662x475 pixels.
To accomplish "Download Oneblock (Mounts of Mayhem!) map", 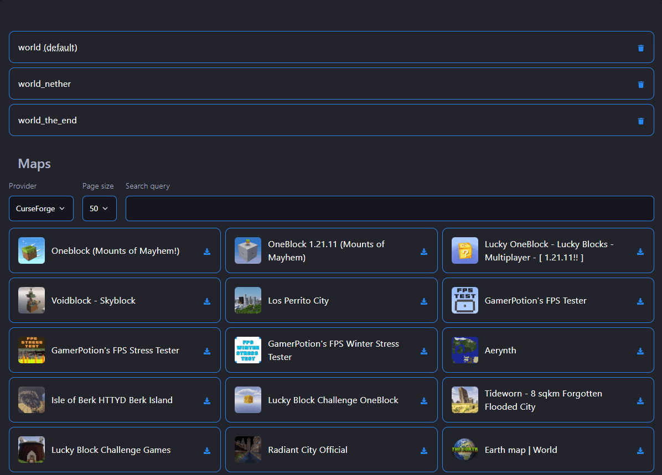I will coord(207,252).
